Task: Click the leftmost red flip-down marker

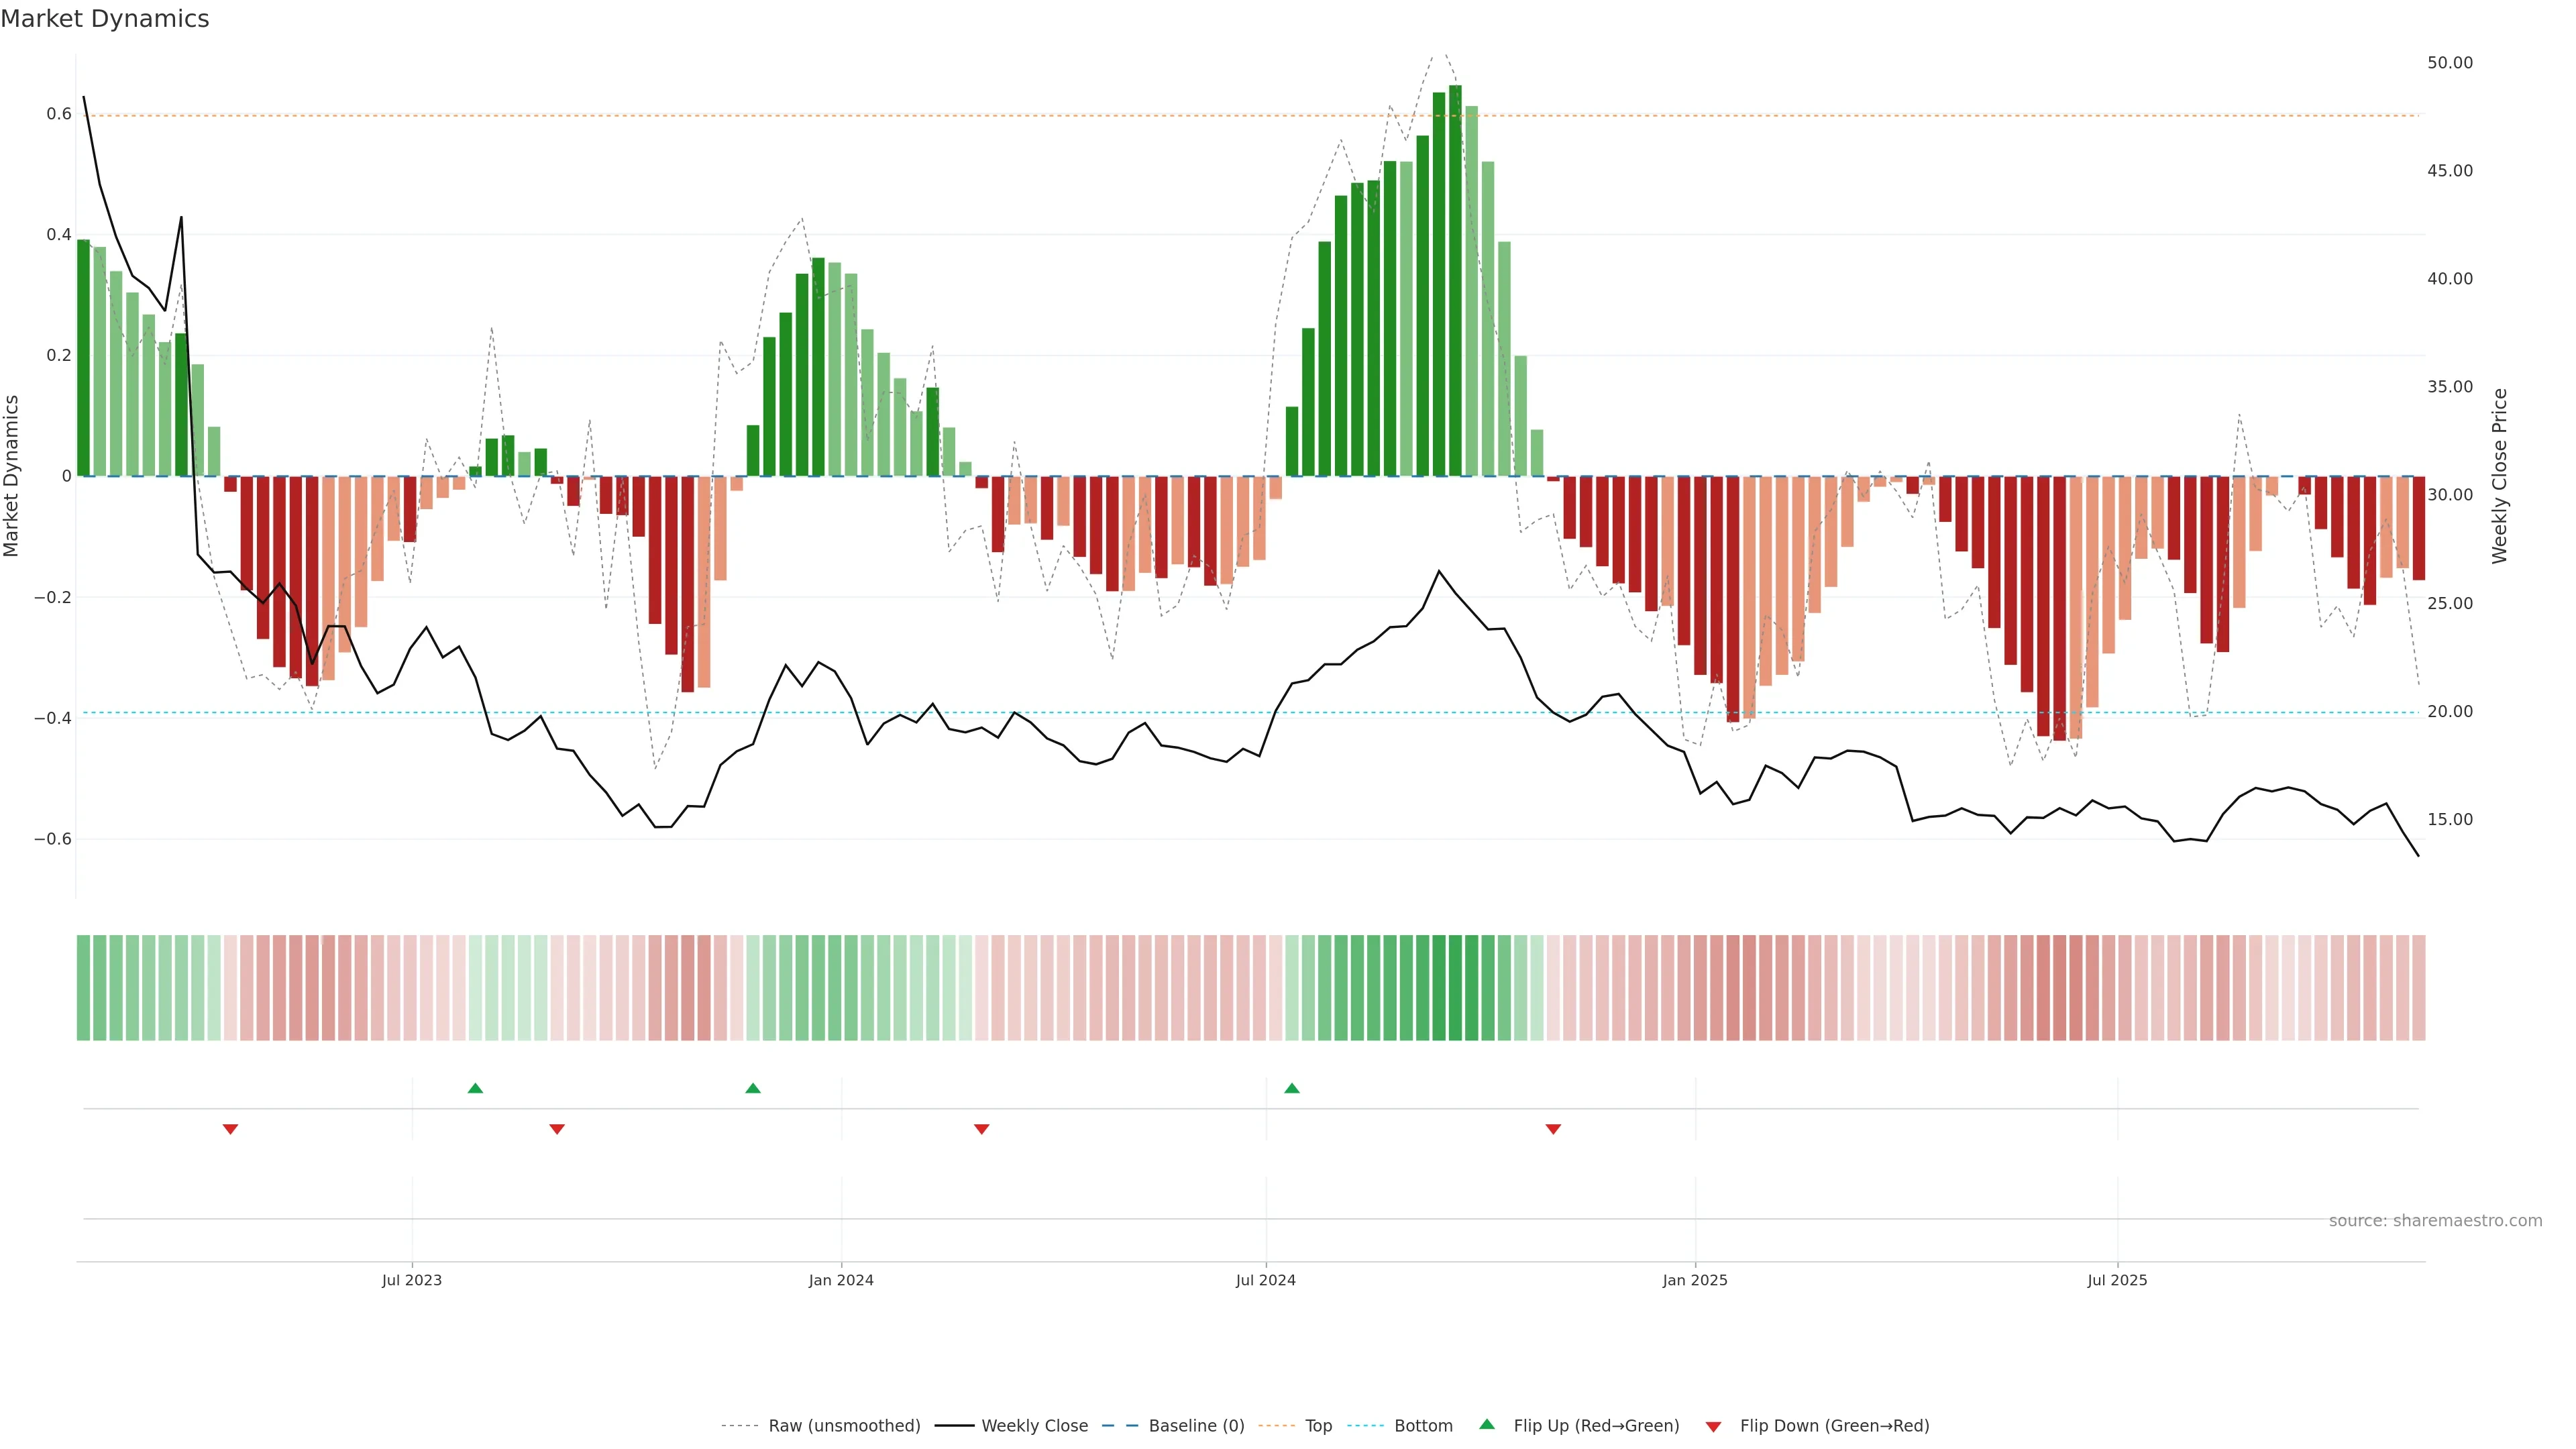Action: pos(230,1129)
